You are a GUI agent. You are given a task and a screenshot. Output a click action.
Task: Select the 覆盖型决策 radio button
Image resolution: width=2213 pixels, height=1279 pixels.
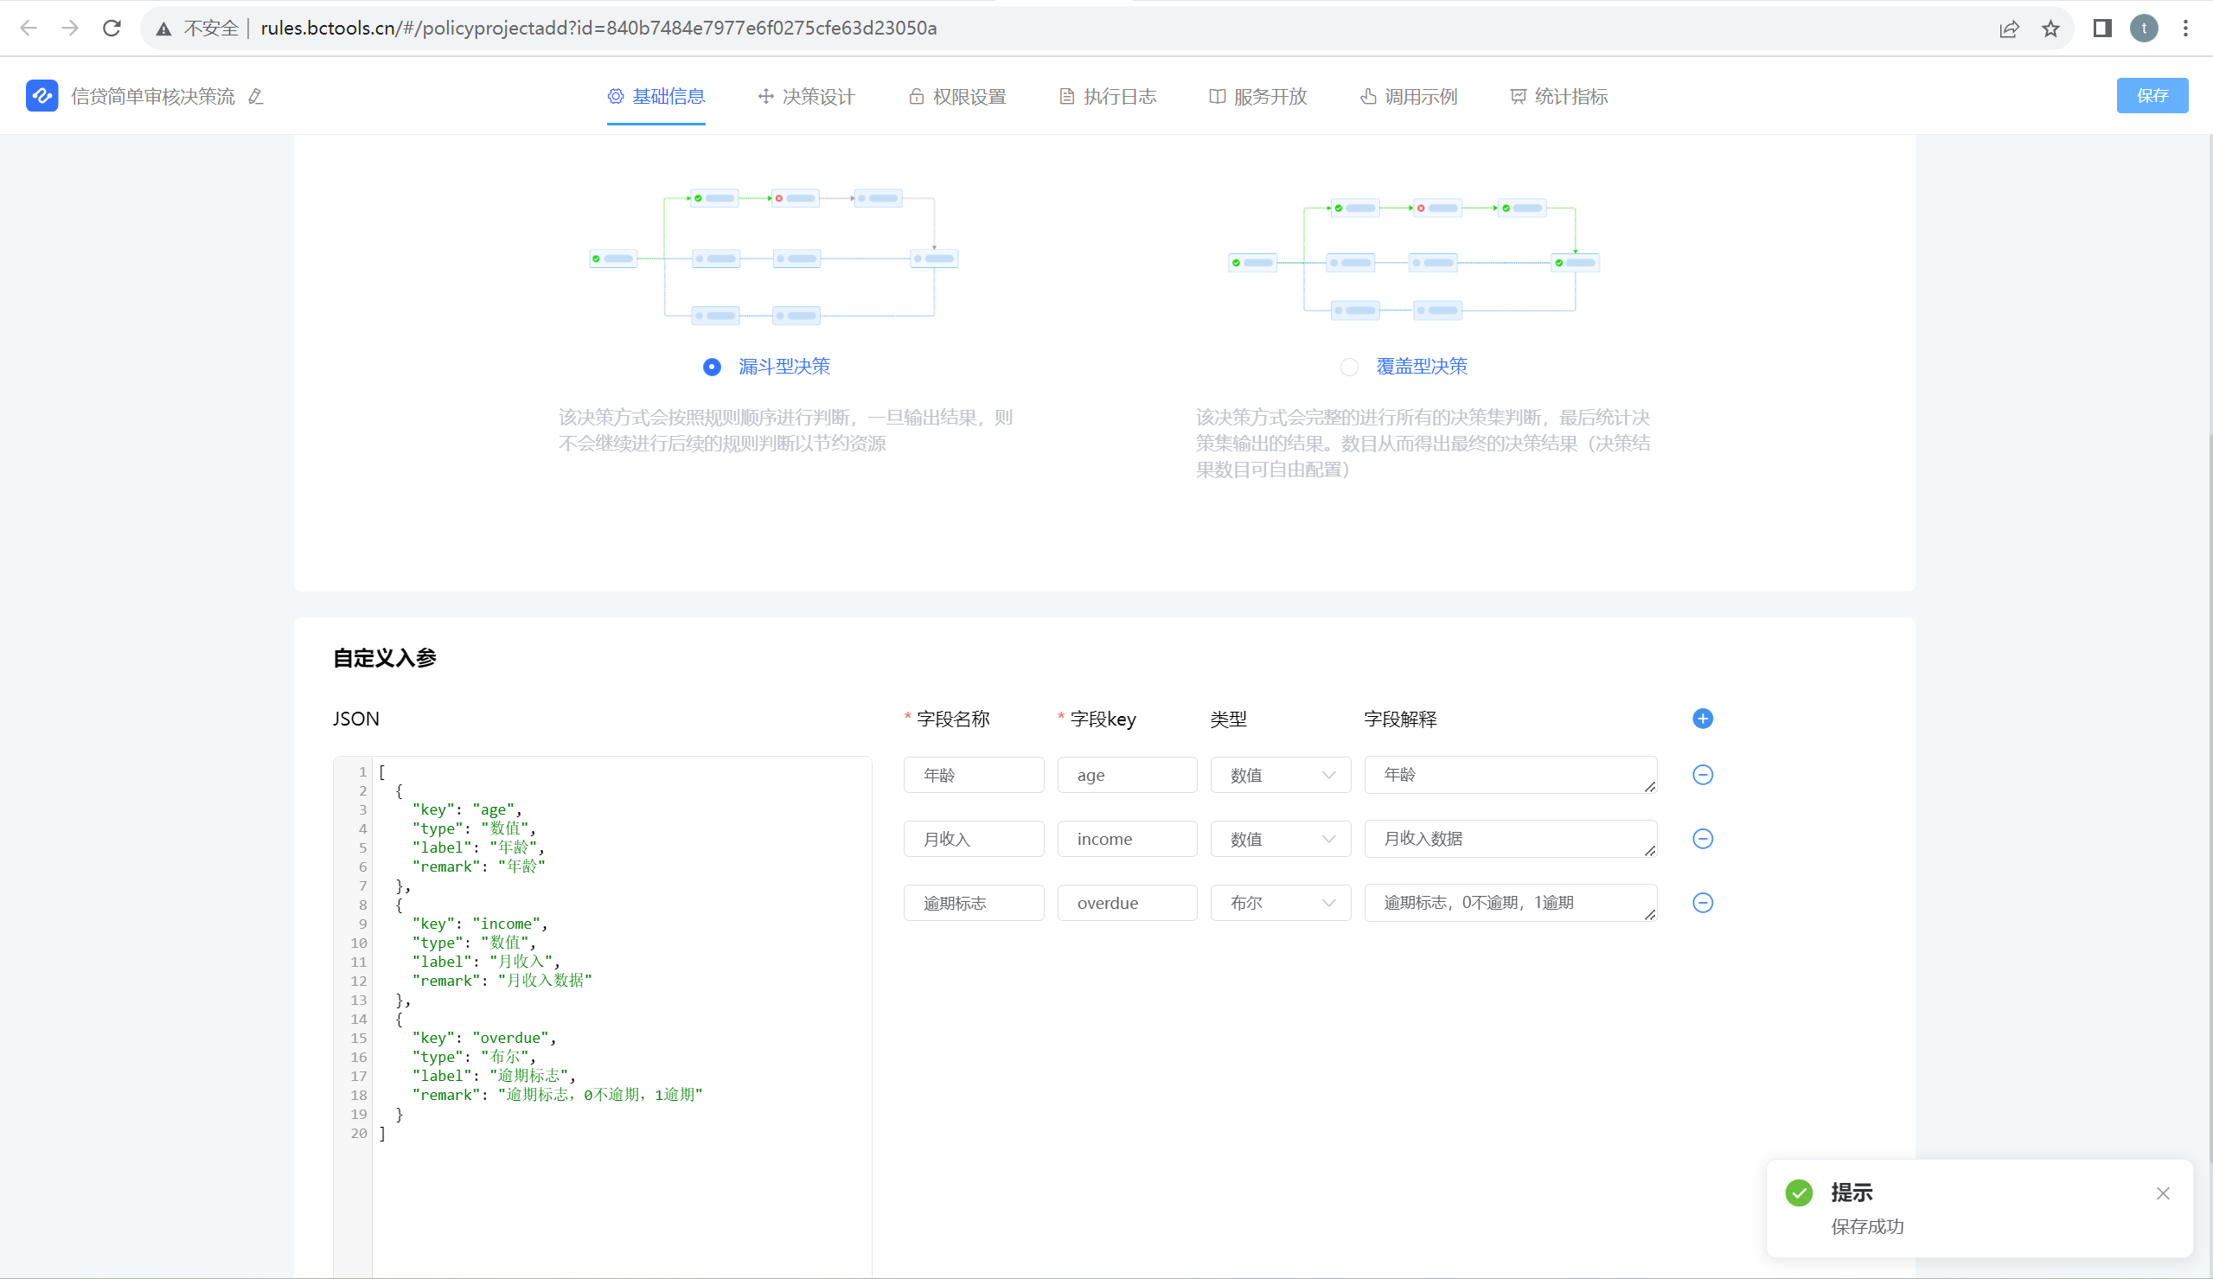tap(1349, 368)
